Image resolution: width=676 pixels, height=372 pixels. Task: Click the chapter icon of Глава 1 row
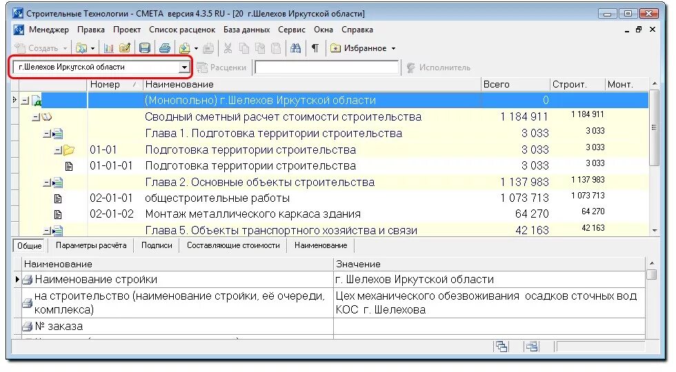tap(58, 134)
